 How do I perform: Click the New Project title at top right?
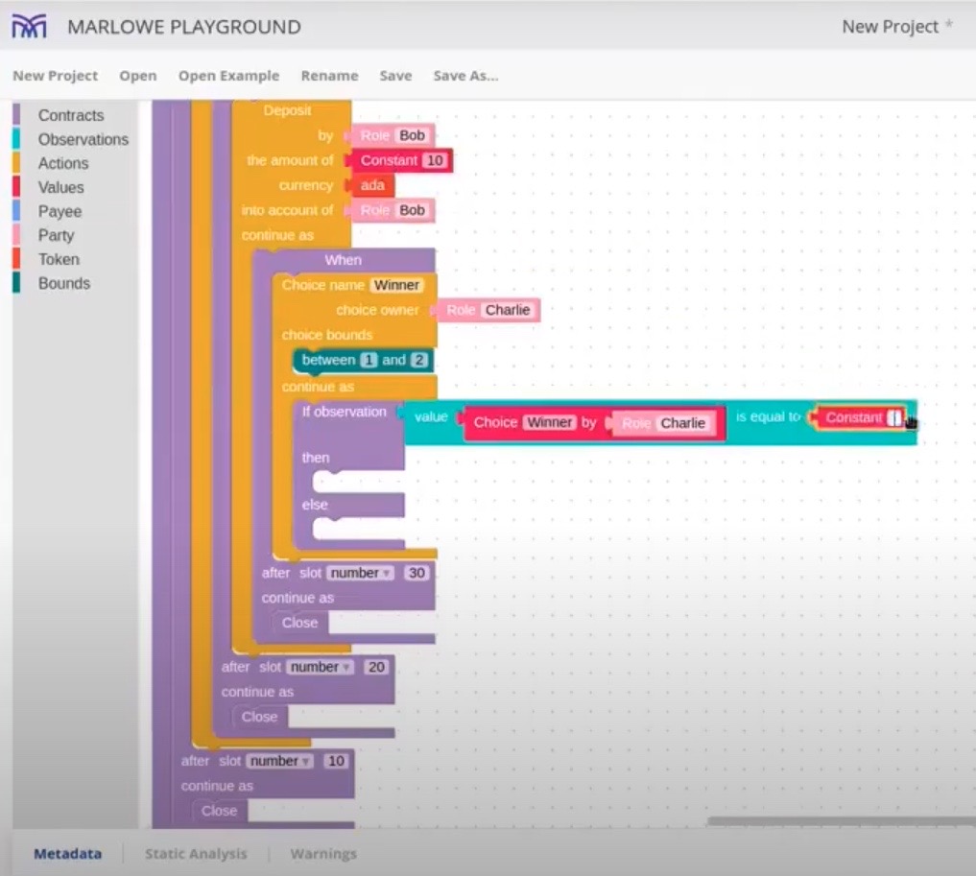point(890,27)
